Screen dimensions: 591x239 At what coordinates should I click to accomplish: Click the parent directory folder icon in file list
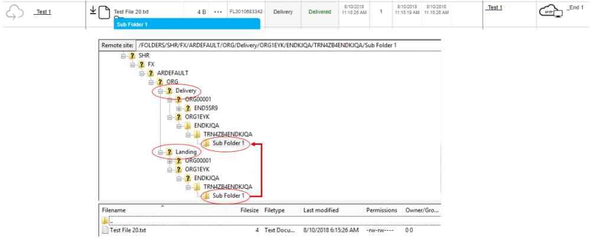pyautogui.click(x=106, y=221)
